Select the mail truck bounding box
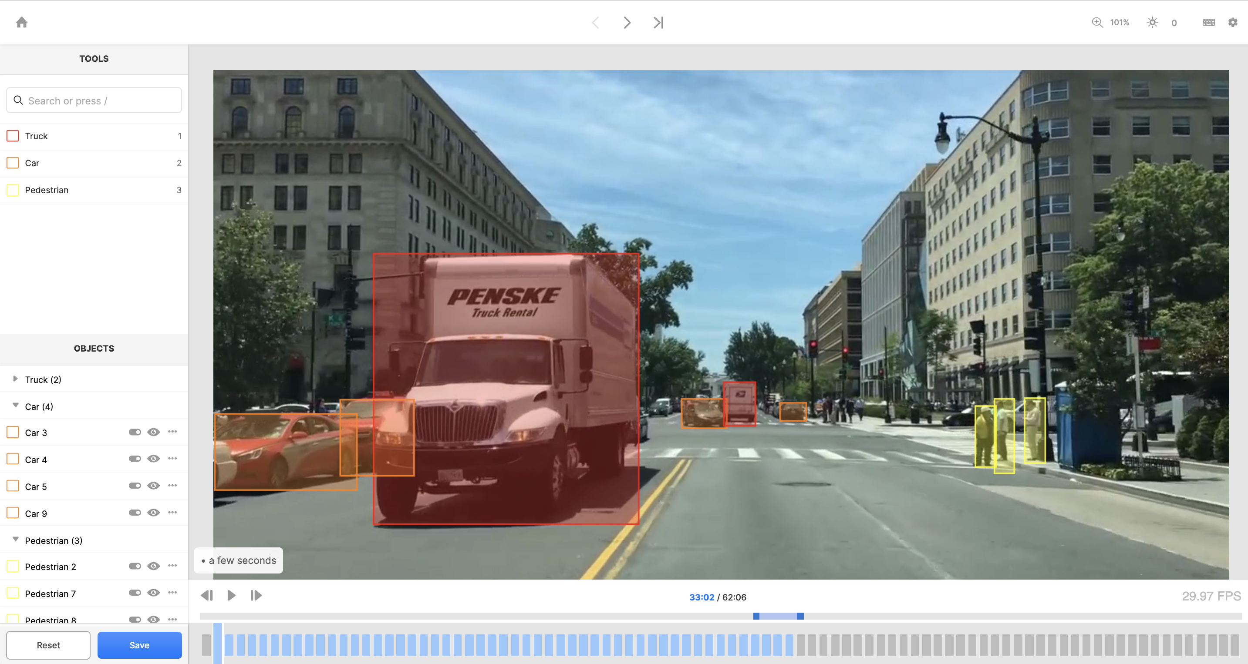The width and height of the screenshot is (1248, 664). (x=739, y=404)
